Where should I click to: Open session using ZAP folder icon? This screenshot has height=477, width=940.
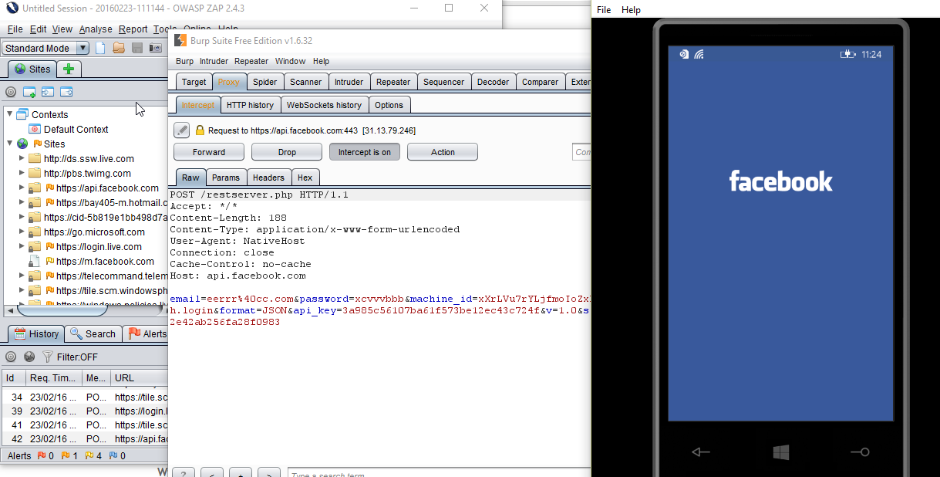(119, 48)
